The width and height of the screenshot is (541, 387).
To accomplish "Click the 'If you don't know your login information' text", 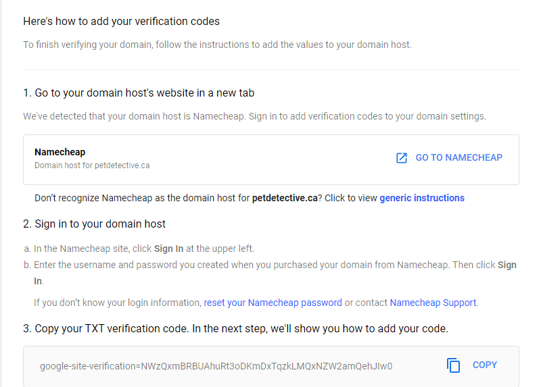I will tap(118, 303).
